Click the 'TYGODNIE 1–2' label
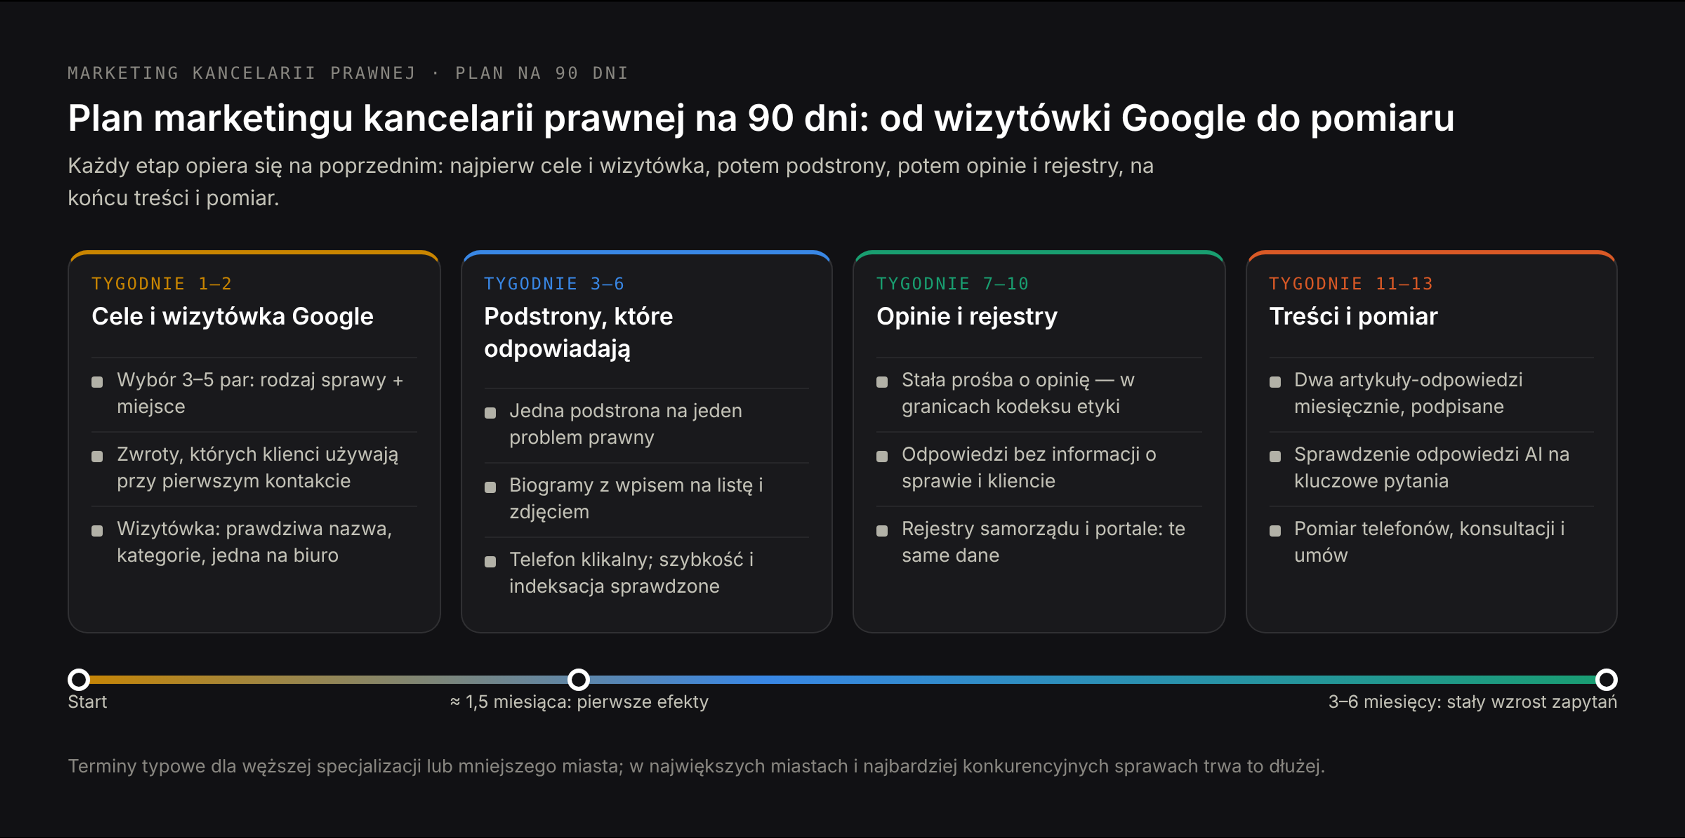Viewport: 1685px width, 838px height. pos(161,283)
